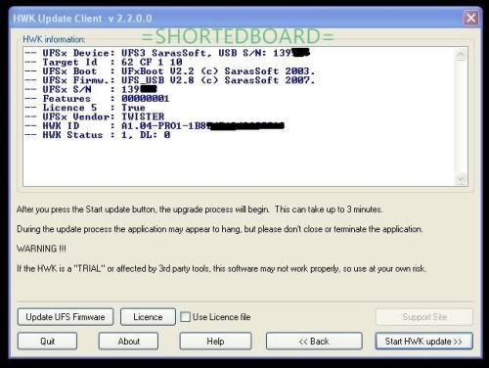Click the Features 00000001 line
The width and height of the screenshot is (489, 368).
click(x=97, y=99)
